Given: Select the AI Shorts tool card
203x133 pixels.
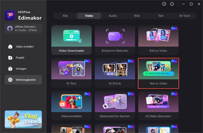Looking at the screenshot, I should (x=115, y=73).
